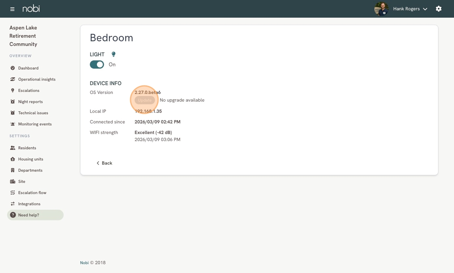
Task: Open Operational insights page
Action: pos(37,79)
